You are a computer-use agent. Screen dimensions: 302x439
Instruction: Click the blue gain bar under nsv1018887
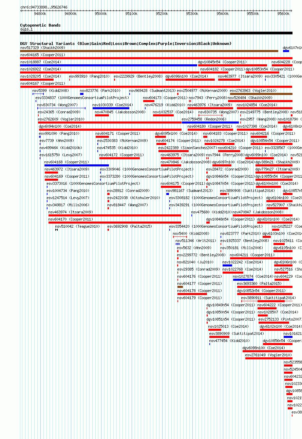click(x=109, y=65)
